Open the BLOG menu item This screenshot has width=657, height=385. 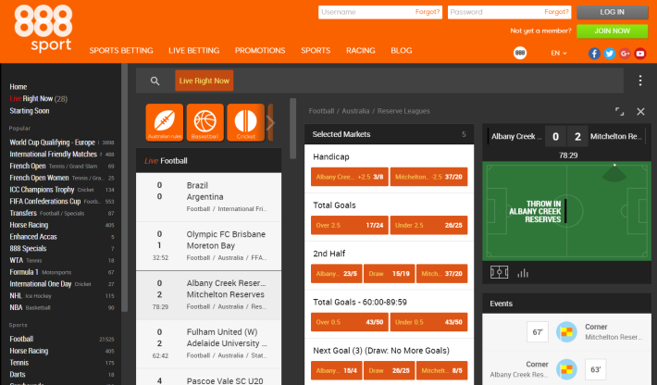(x=402, y=51)
